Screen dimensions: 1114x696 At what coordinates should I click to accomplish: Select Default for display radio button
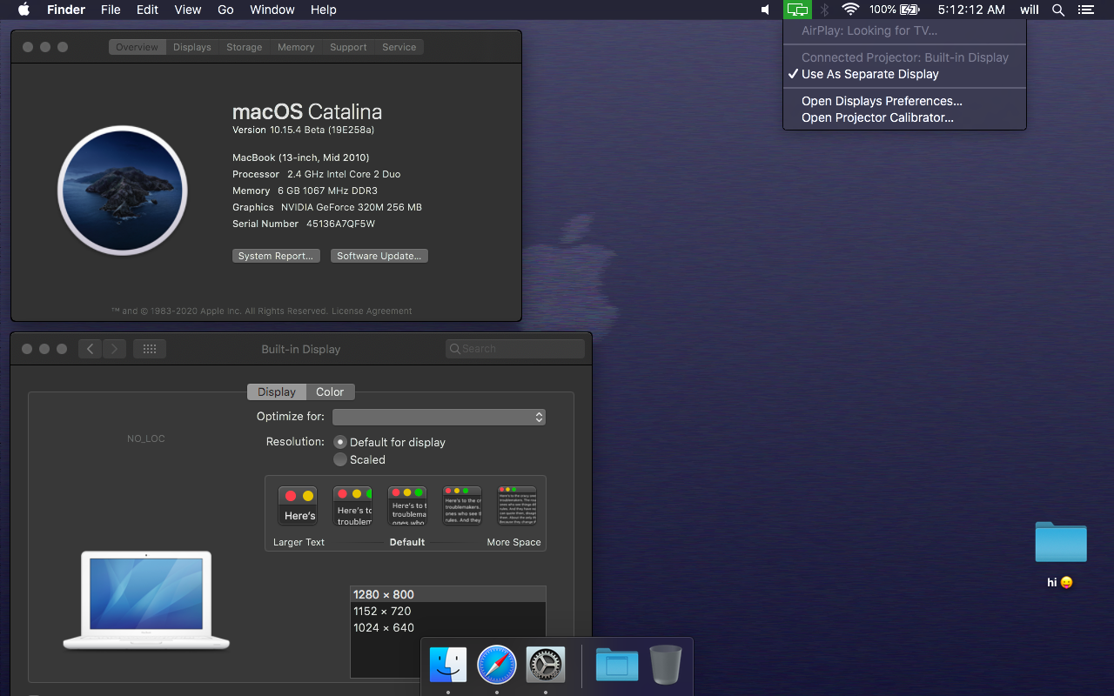click(340, 442)
